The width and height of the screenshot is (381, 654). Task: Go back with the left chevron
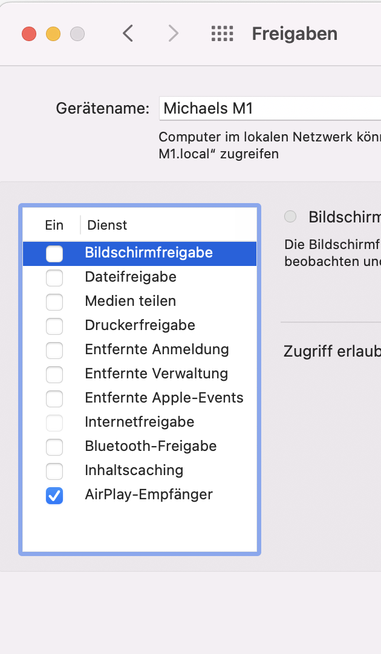pos(128,33)
